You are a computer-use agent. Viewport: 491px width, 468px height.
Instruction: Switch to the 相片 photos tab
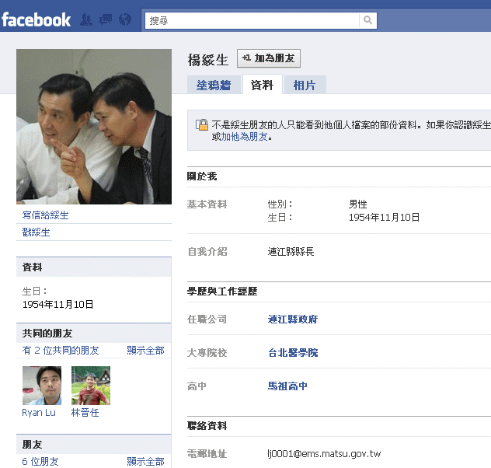pos(305,85)
